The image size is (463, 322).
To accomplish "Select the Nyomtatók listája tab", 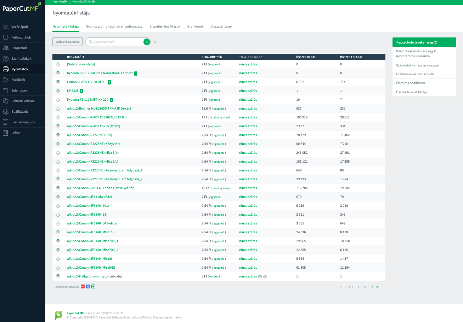I will [x=66, y=27].
